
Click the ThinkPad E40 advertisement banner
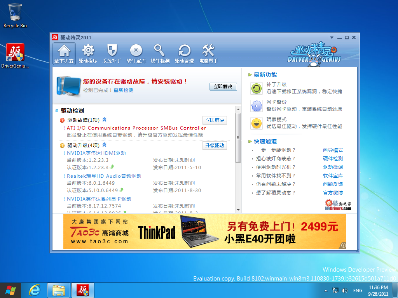pos(204,232)
